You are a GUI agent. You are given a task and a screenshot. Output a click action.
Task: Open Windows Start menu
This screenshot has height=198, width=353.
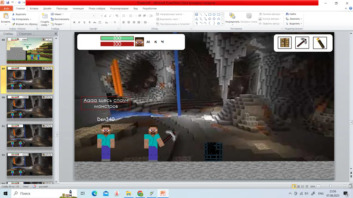tap(5, 193)
